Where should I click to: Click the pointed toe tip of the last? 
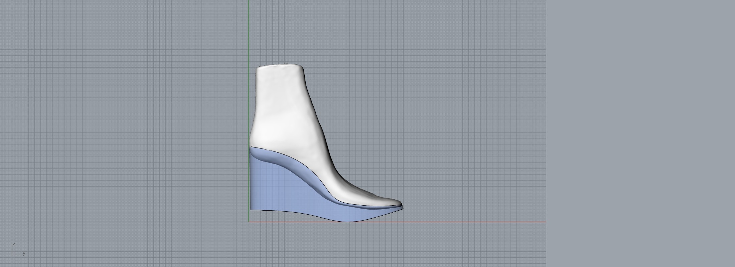click(401, 204)
